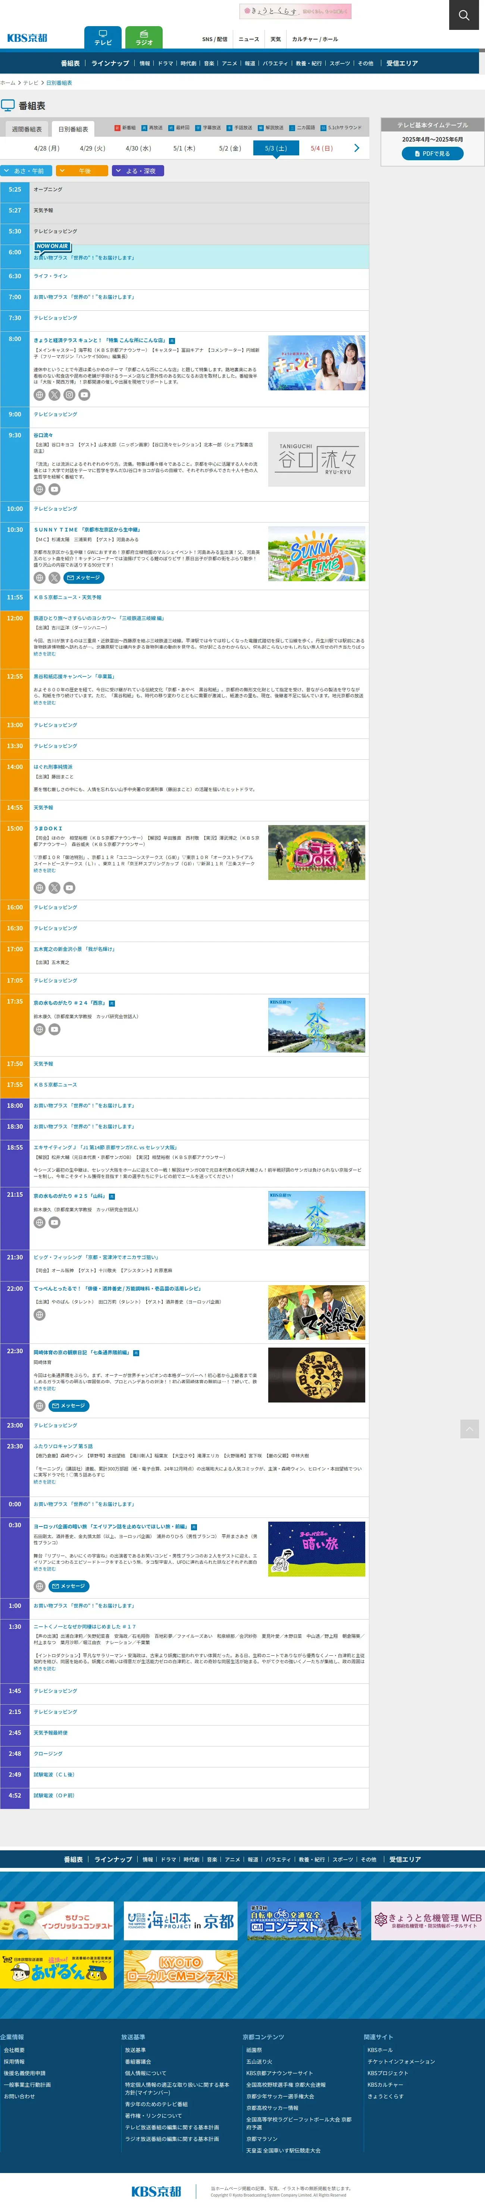Jump to 午後 section
Screen dimensions: 485x2210
82,171
